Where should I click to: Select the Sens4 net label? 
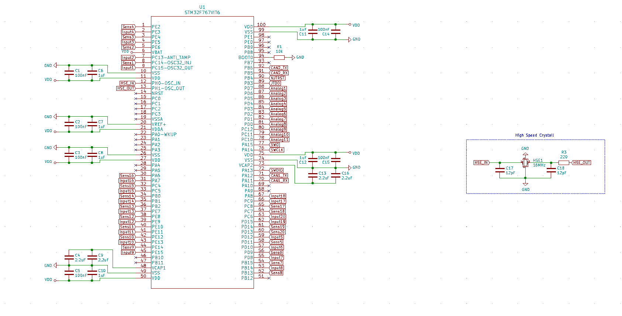128,27
